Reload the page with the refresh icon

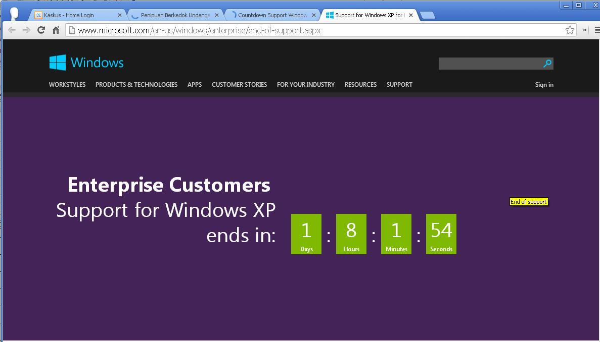(41, 30)
